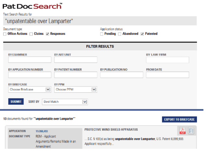The height and width of the screenshot is (152, 206).
Task: Click the From Date input field
Action: 167,75
